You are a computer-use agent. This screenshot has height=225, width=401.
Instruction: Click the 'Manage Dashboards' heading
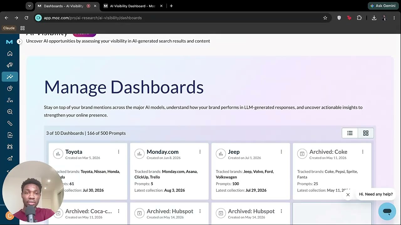coord(124,87)
